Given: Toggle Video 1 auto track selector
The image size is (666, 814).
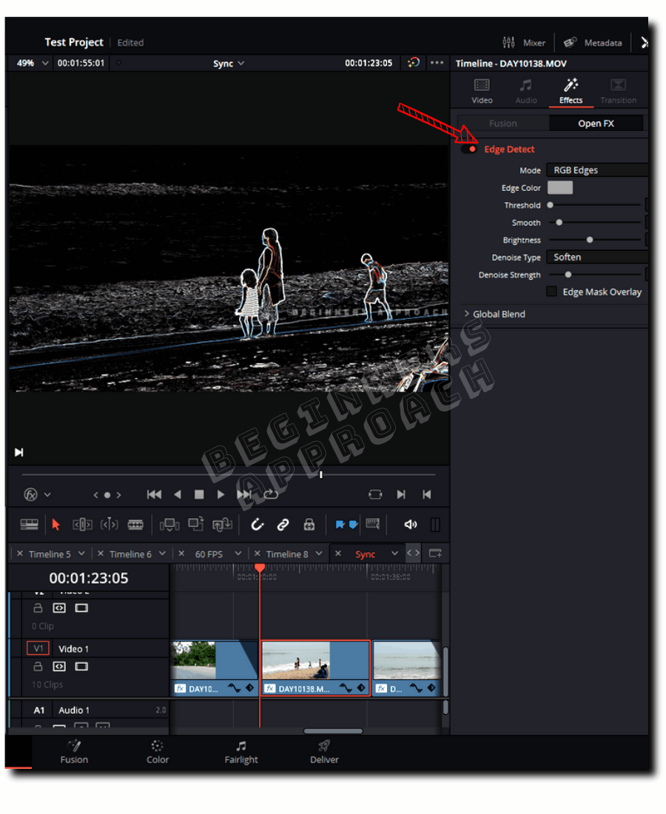Looking at the screenshot, I should point(59,667).
